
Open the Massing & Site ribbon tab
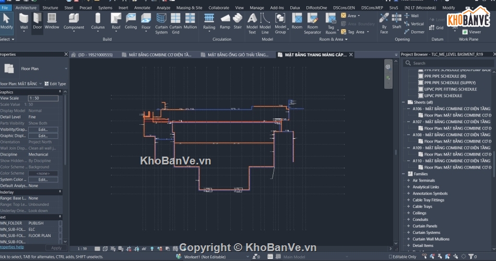point(189,8)
